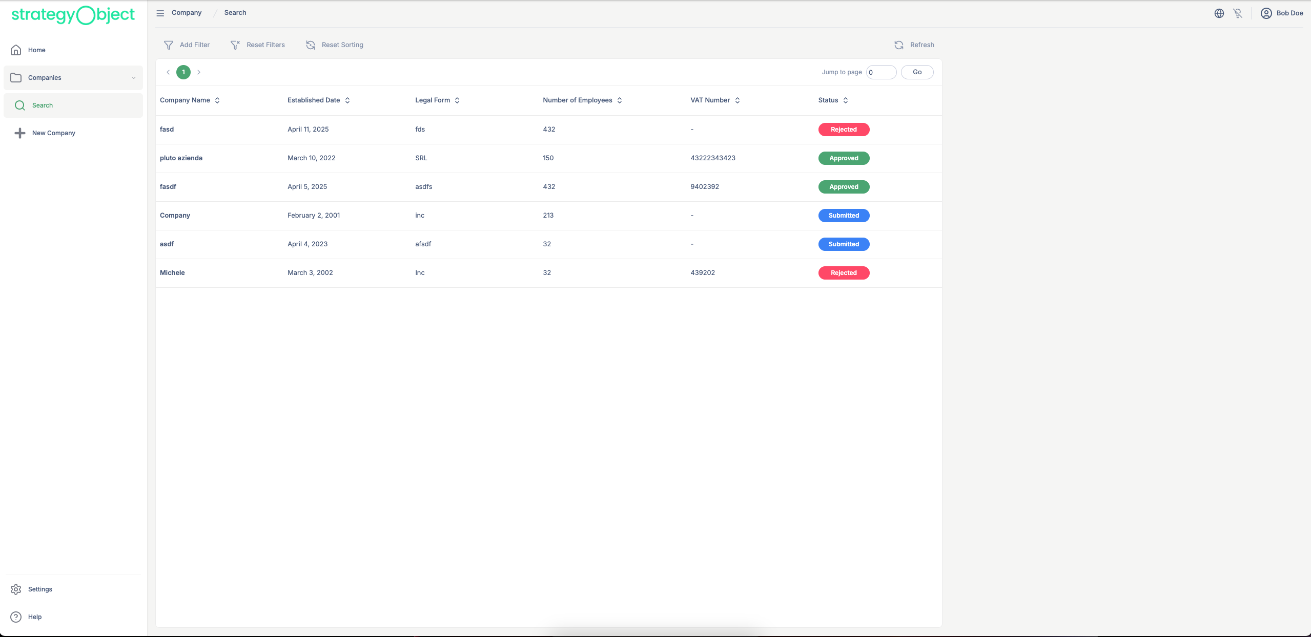Image resolution: width=1311 pixels, height=637 pixels.
Task: Click the Refresh icon
Action: point(899,45)
